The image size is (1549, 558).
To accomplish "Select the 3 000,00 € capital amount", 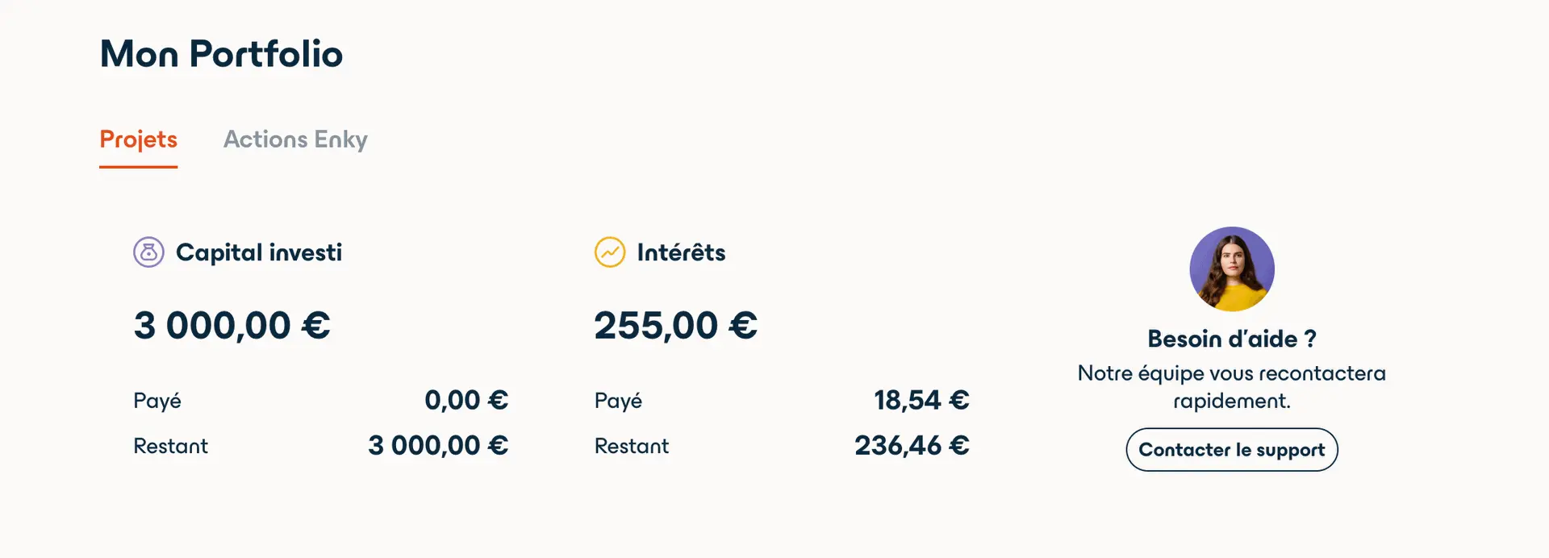I will tap(232, 325).
